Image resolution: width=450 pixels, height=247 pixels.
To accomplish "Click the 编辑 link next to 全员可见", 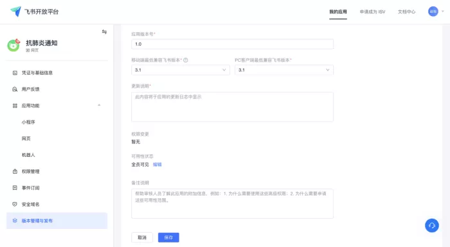I will coord(157,165).
